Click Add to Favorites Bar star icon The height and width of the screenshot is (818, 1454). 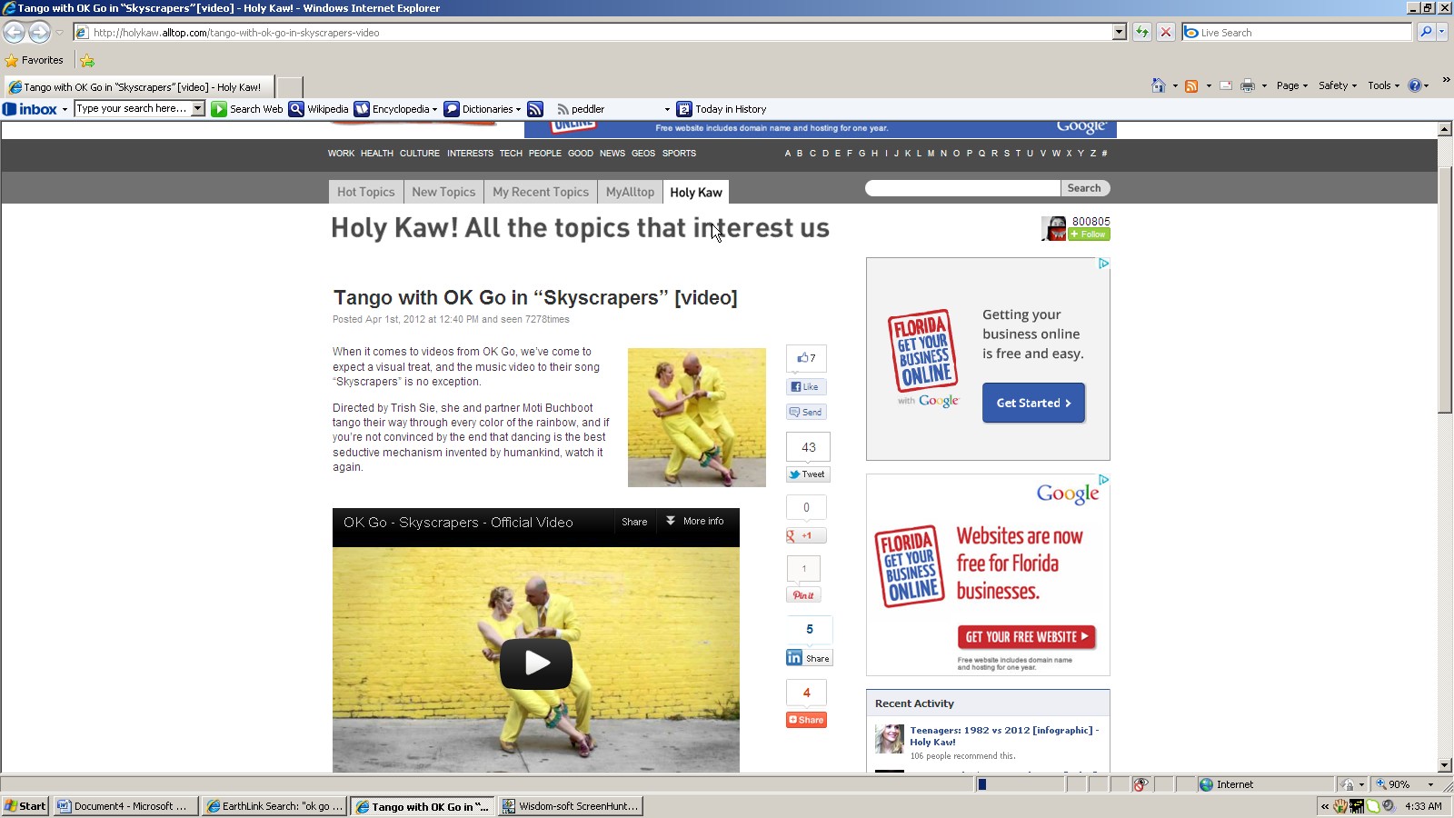(87, 61)
